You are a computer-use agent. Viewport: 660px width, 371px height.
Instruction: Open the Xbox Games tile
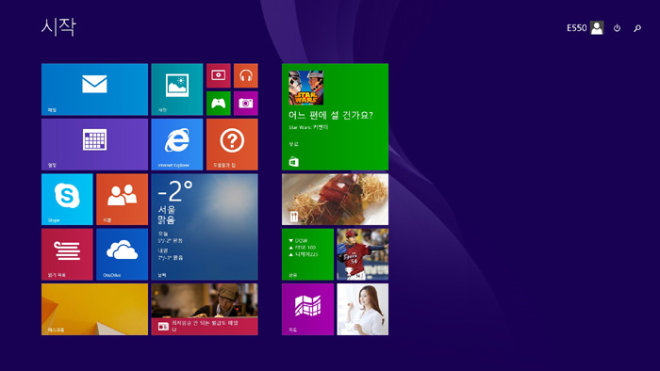(219, 104)
